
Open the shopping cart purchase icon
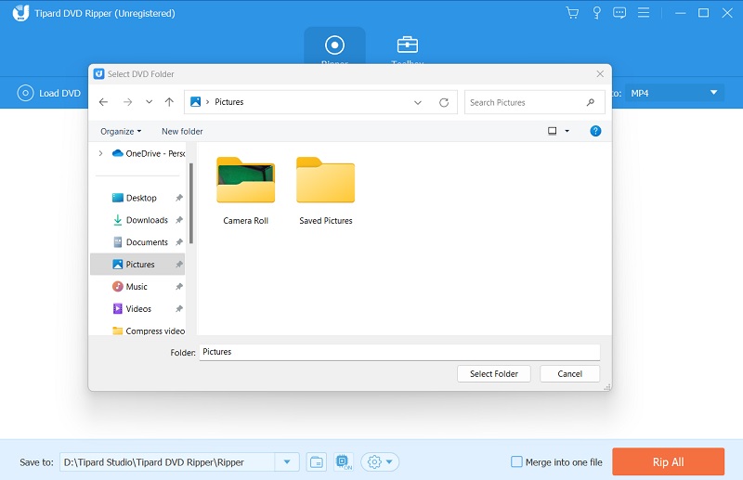[572, 13]
